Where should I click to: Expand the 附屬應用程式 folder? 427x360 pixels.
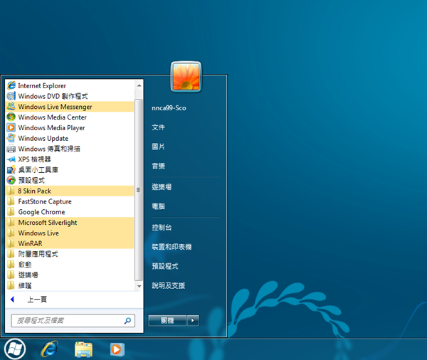pyautogui.click(x=70, y=254)
